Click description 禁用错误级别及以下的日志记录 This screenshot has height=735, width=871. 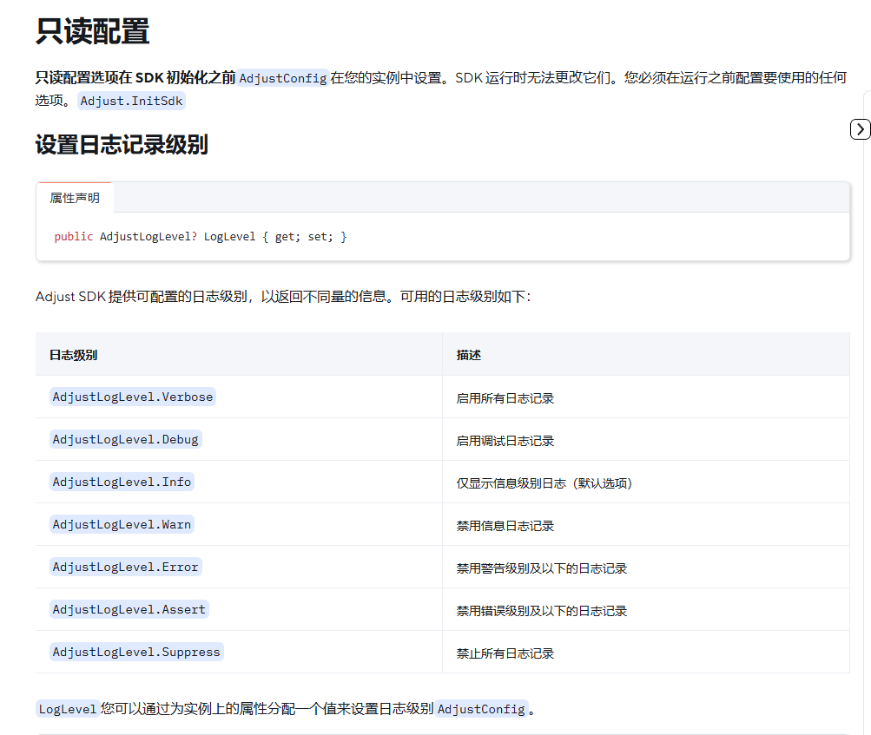click(542, 611)
